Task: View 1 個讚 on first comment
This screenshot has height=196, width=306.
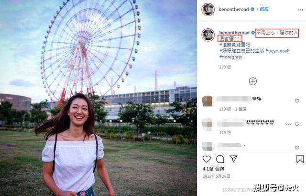Action: coord(240,109)
